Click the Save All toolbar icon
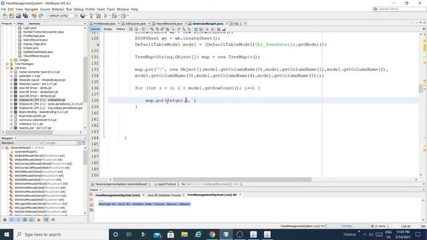 [x=25, y=16]
